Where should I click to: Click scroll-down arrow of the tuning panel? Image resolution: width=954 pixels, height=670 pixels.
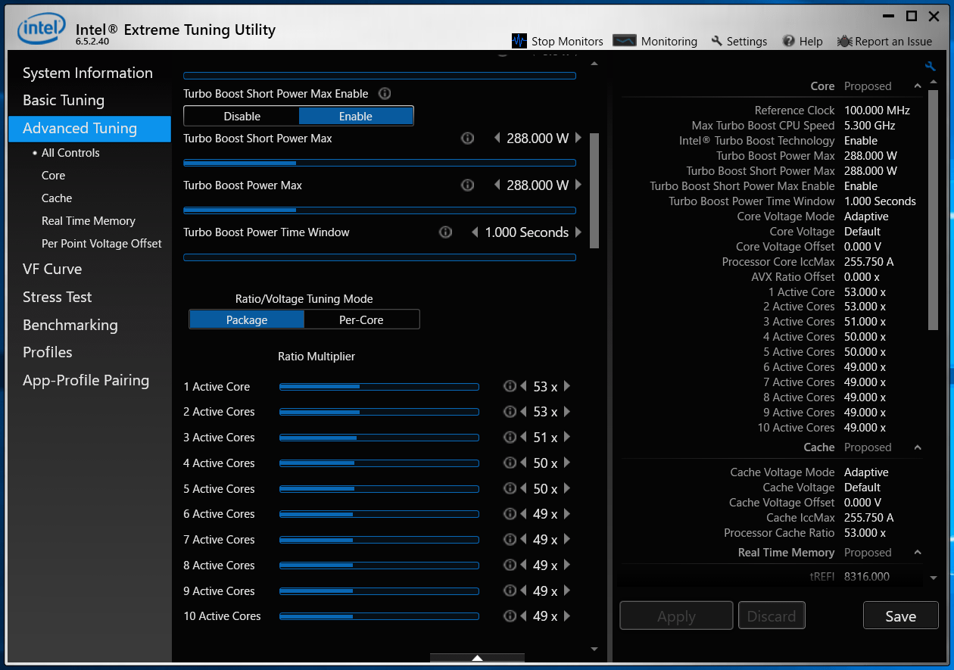pos(594,649)
